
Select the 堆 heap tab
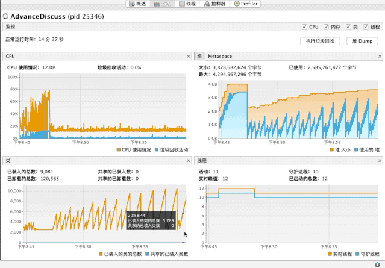199,56
